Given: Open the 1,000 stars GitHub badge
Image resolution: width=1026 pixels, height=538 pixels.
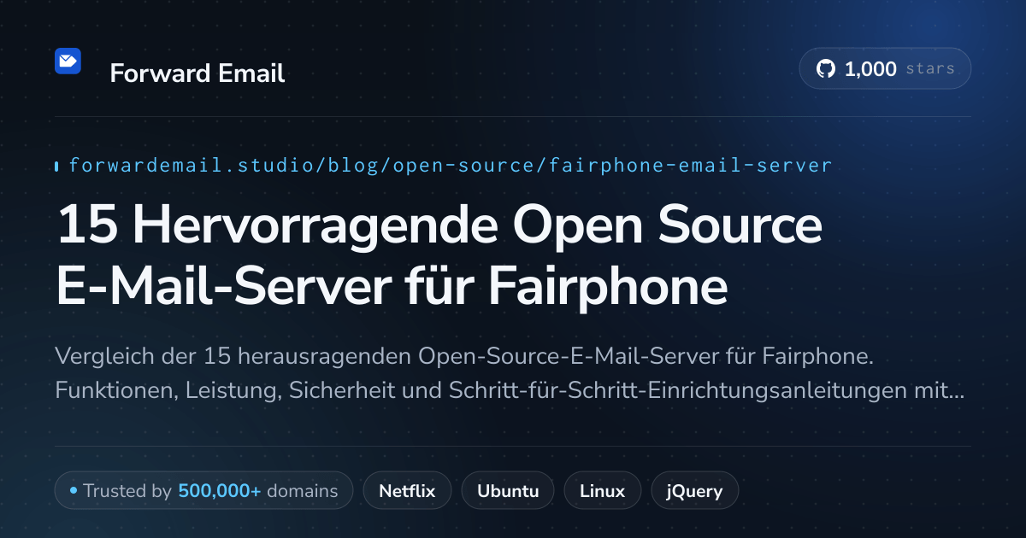Looking at the screenshot, I should [x=885, y=69].
